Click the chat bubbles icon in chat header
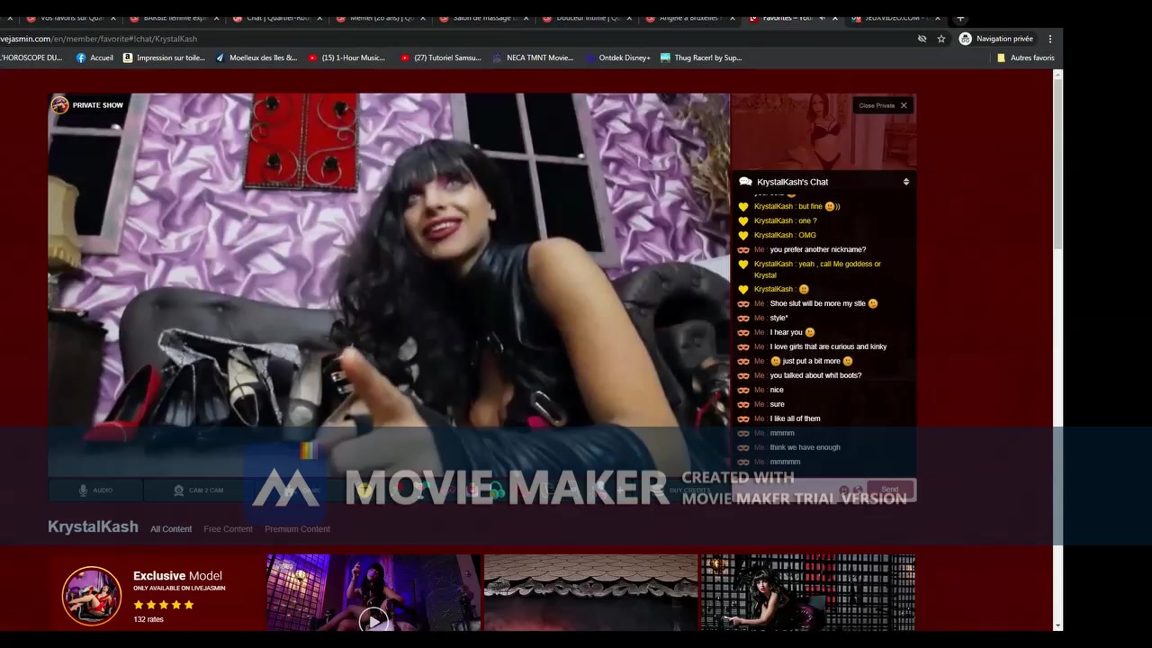 (745, 182)
